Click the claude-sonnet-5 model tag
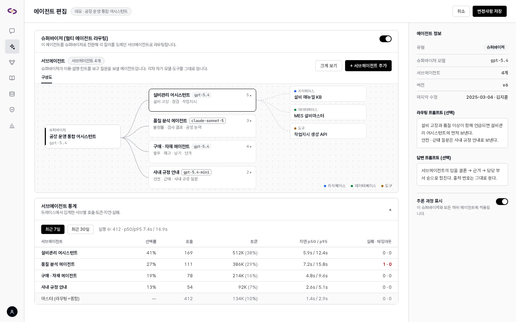The height and width of the screenshot is (322, 516). 207,121
